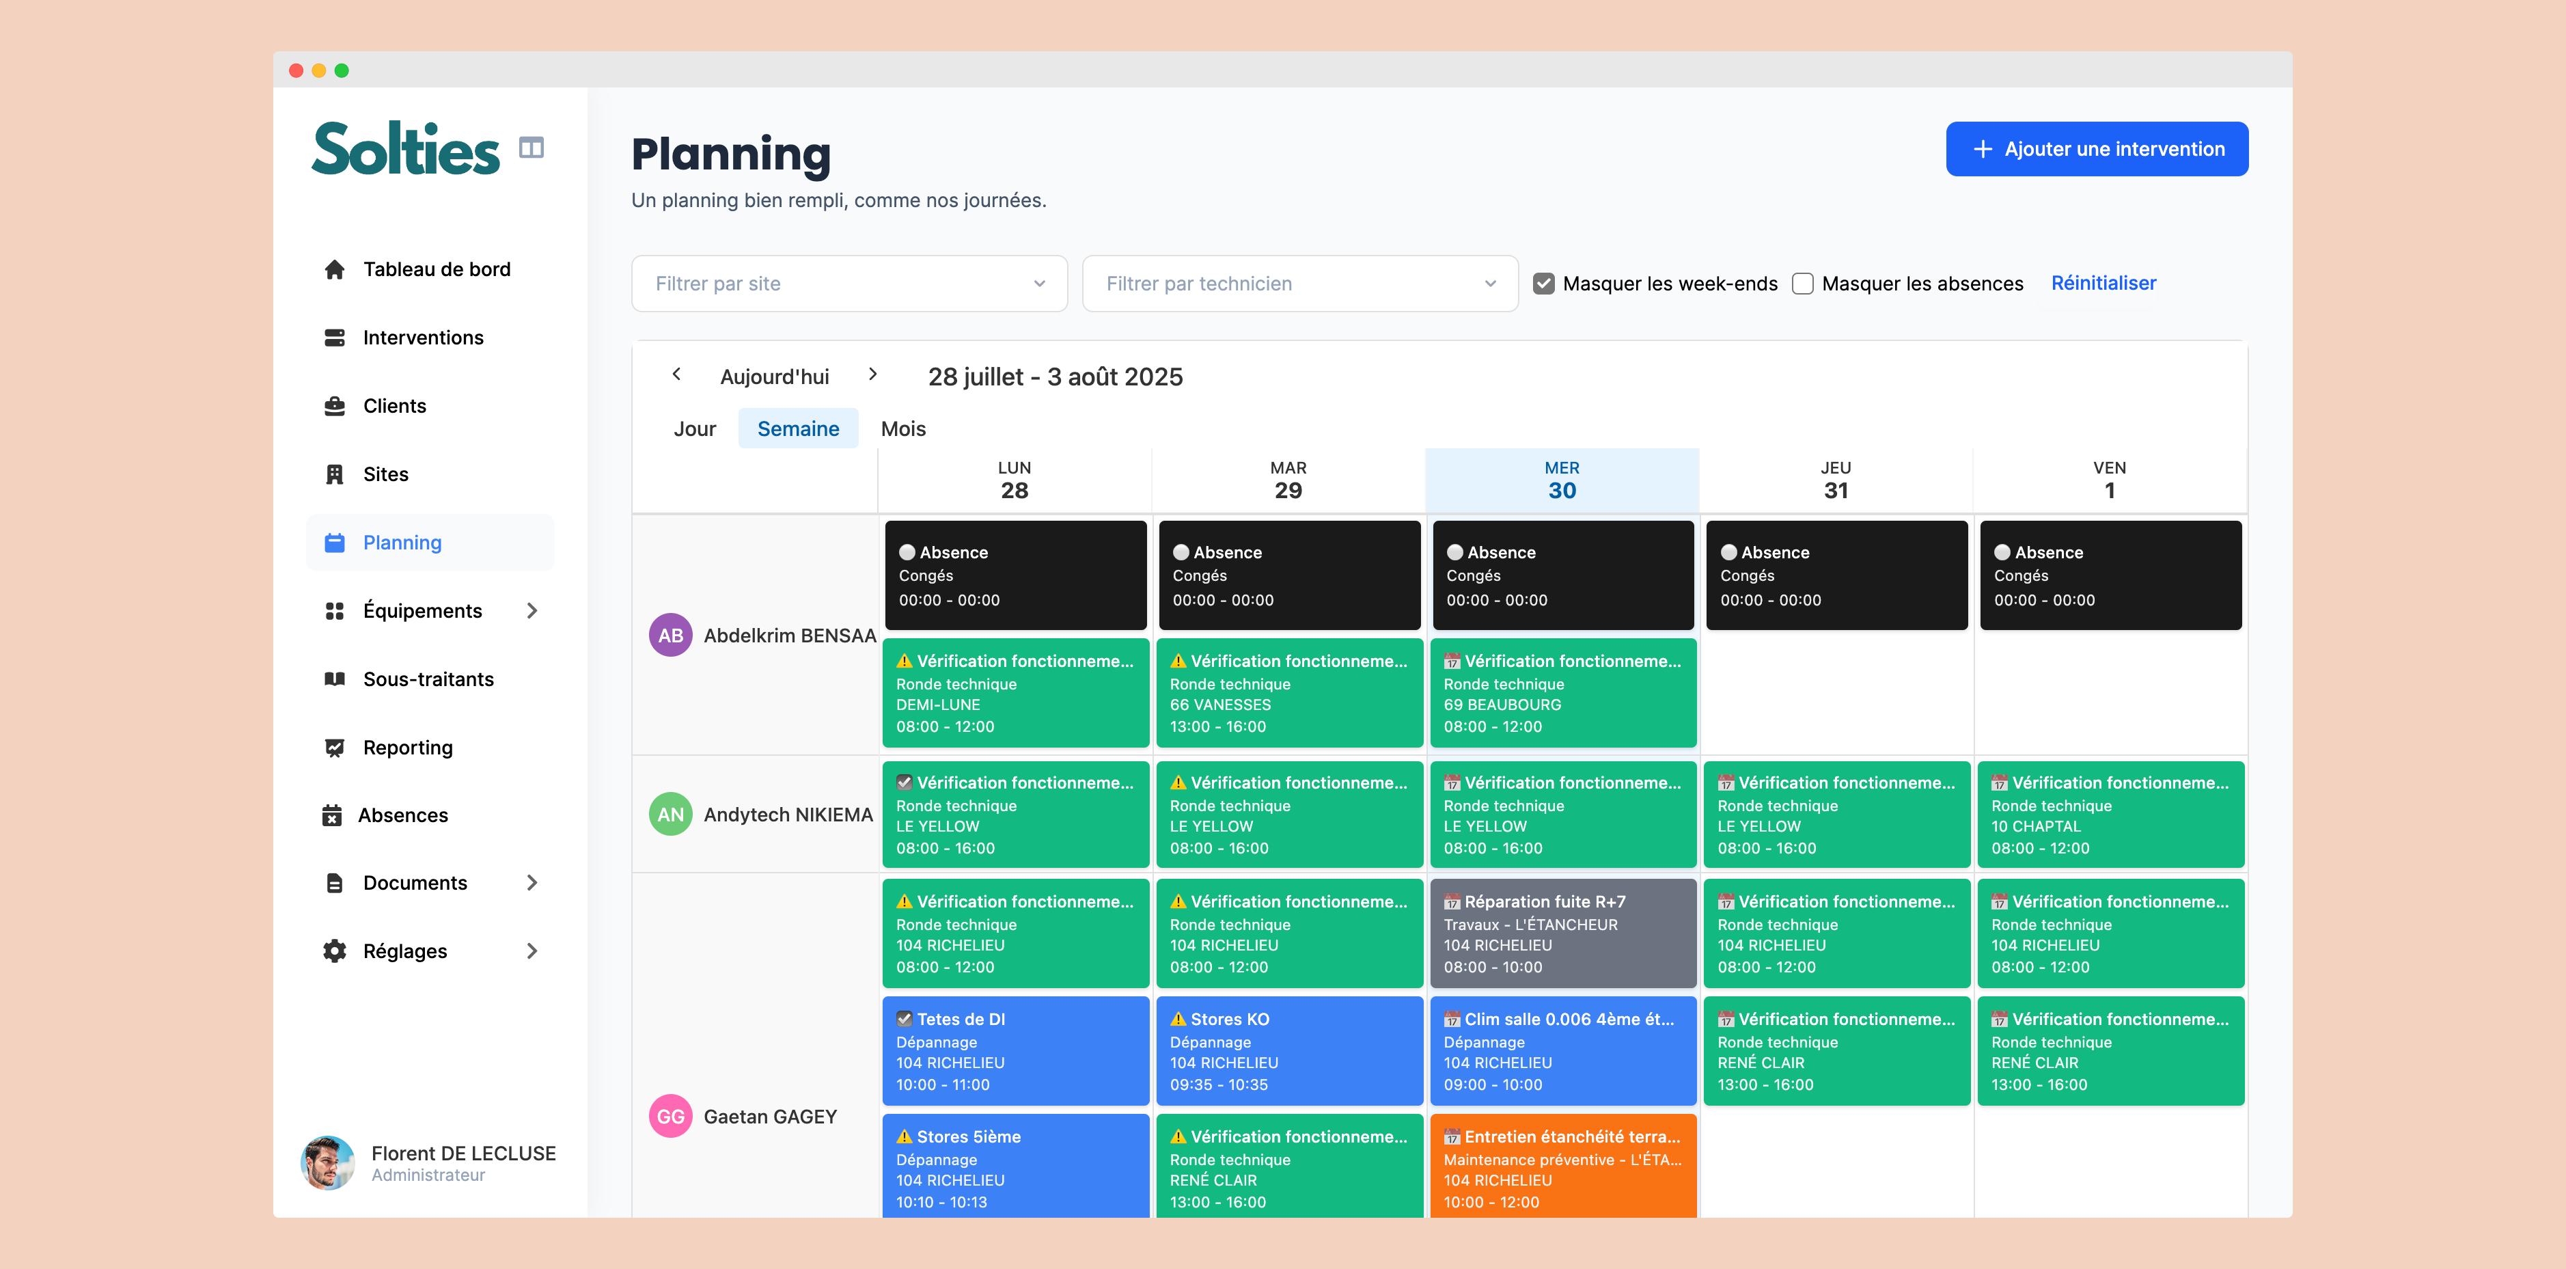
Task: Click Réinitialiser filters link
Action: (x=2103, y=283)
